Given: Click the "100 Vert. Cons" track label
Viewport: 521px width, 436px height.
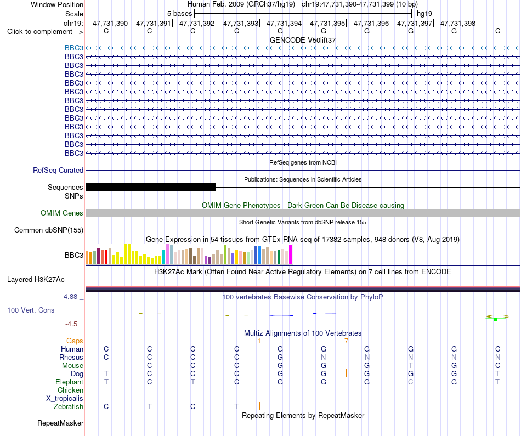Looking at the screenshot, I should coord(31,310).
